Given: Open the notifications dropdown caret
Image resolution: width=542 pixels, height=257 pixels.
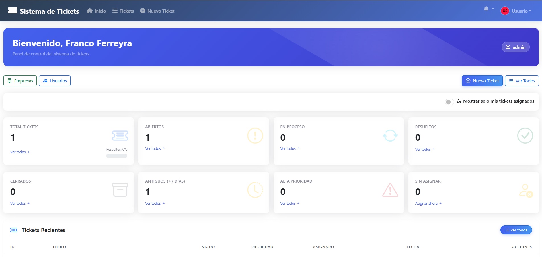Looking at the screenshot, I should pyautogui.click(x=493, y=9).
